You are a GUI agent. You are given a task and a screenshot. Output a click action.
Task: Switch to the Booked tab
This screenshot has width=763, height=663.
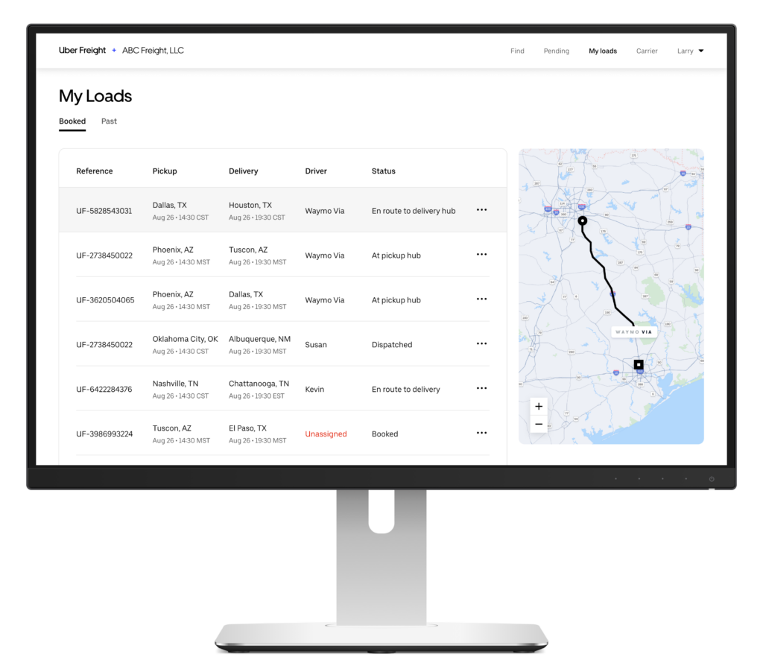(x=72, y=121)
